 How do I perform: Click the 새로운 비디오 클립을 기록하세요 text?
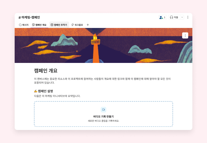(103, 121)
